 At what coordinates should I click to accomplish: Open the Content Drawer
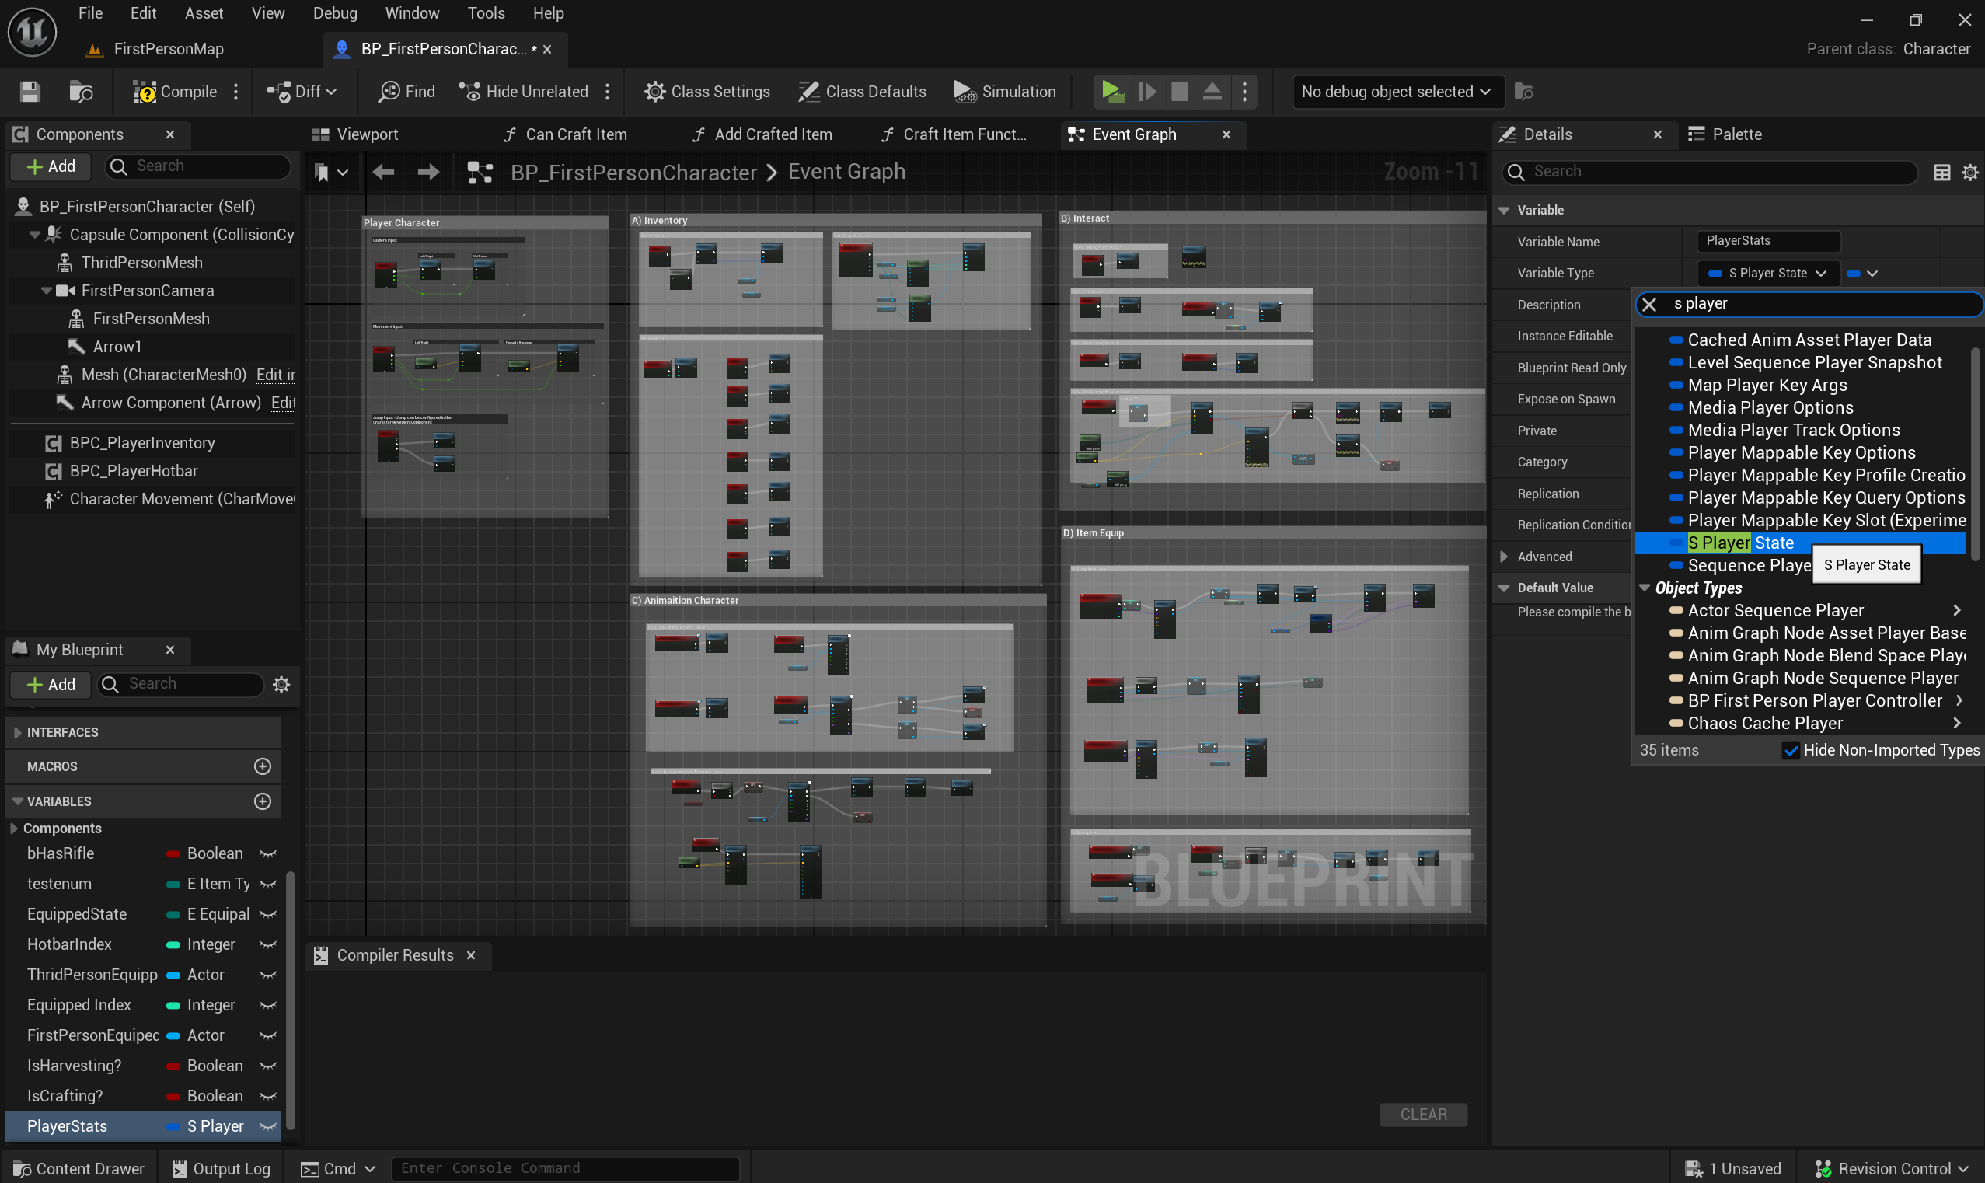tap(79, 1169)
